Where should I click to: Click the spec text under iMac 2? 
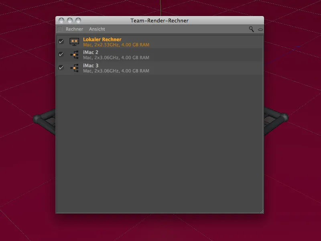pos(116,57)
